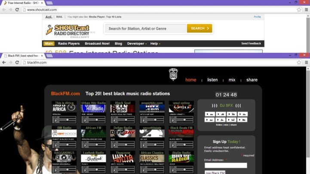This screenshot has width=310, height=174.
Task: Play the Luxfunk Radio station
Action: click(85, 170)
